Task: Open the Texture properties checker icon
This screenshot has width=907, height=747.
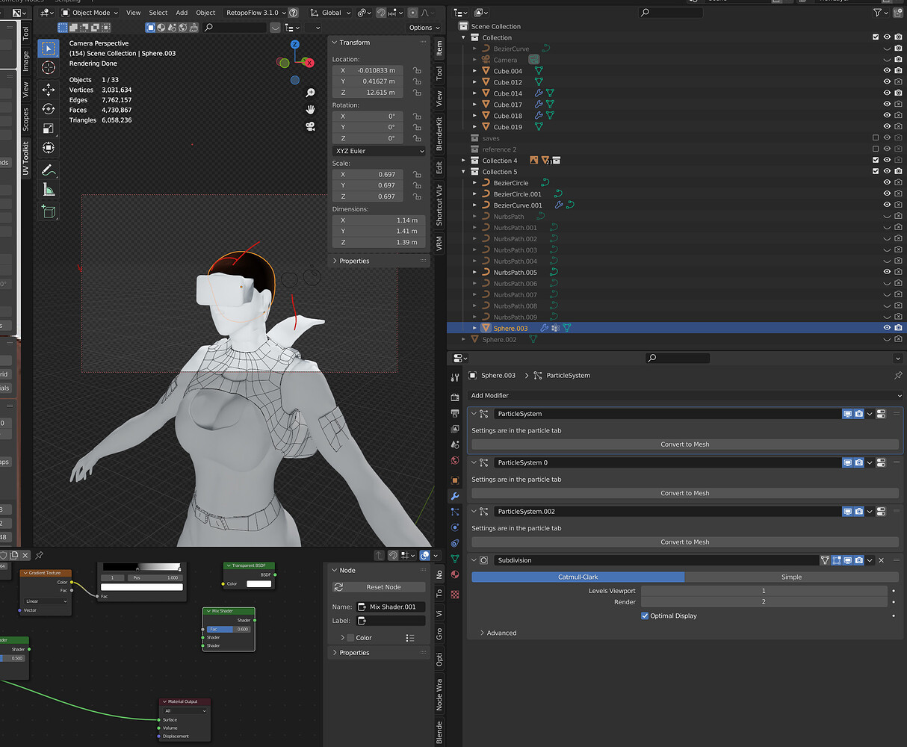Action: click(454, 595)
